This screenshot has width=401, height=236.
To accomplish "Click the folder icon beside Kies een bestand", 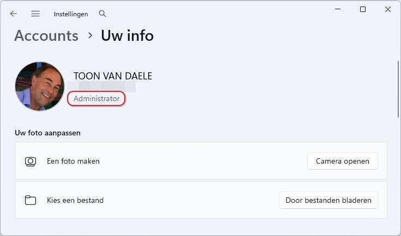I will (31, 200).
